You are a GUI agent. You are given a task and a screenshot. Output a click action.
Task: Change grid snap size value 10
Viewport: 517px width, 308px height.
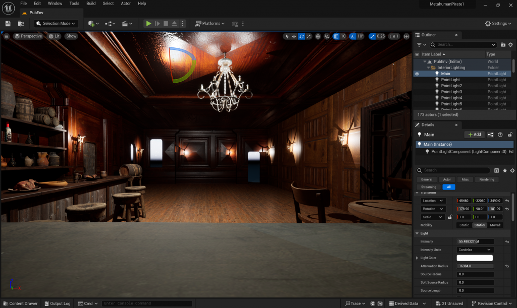(343, 36)
